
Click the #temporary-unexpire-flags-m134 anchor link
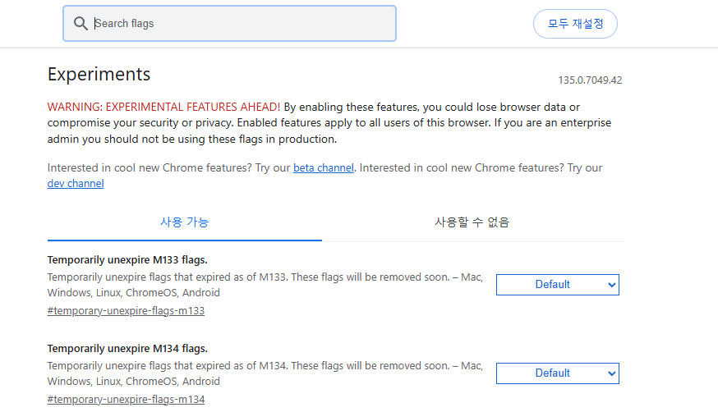126,399
